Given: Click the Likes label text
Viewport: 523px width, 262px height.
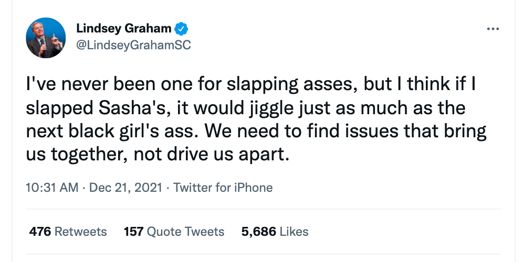Looking at the screenshot, I should [294, 231].
